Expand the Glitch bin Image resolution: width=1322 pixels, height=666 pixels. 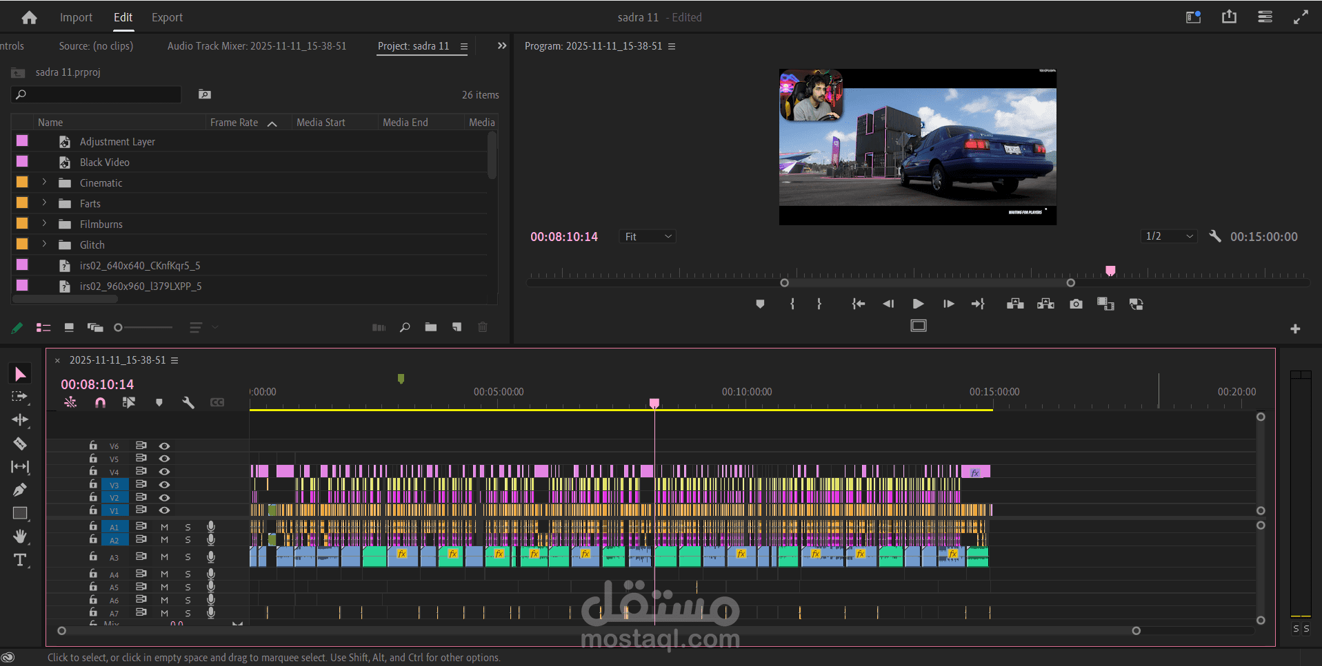tap(44, 244)
